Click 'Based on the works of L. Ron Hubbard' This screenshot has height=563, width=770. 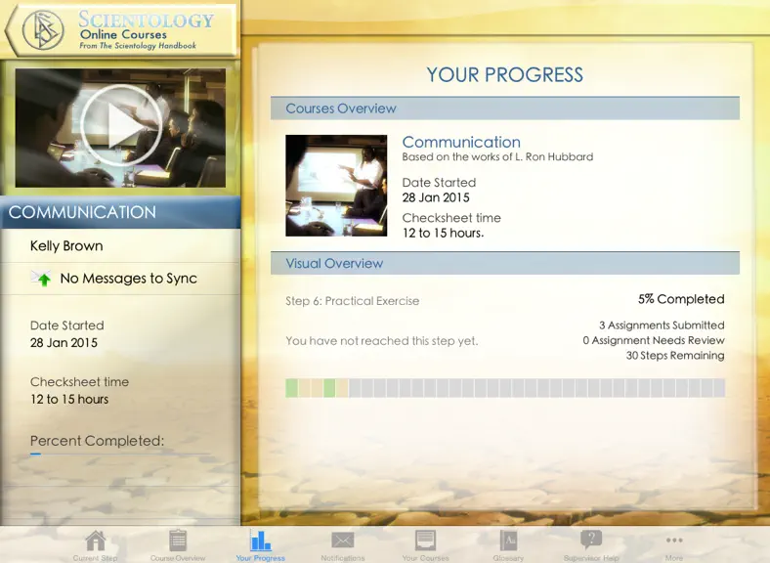[x=497, y=156]
